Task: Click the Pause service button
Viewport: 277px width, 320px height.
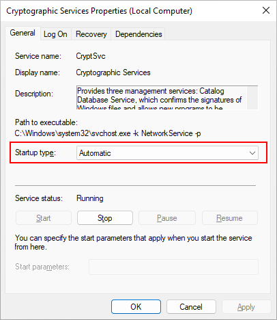Action: (167, 218)
